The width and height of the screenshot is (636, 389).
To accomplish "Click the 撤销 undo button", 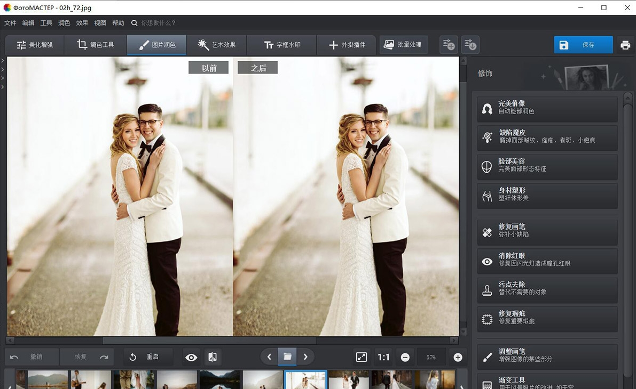I will pos(32,357).
